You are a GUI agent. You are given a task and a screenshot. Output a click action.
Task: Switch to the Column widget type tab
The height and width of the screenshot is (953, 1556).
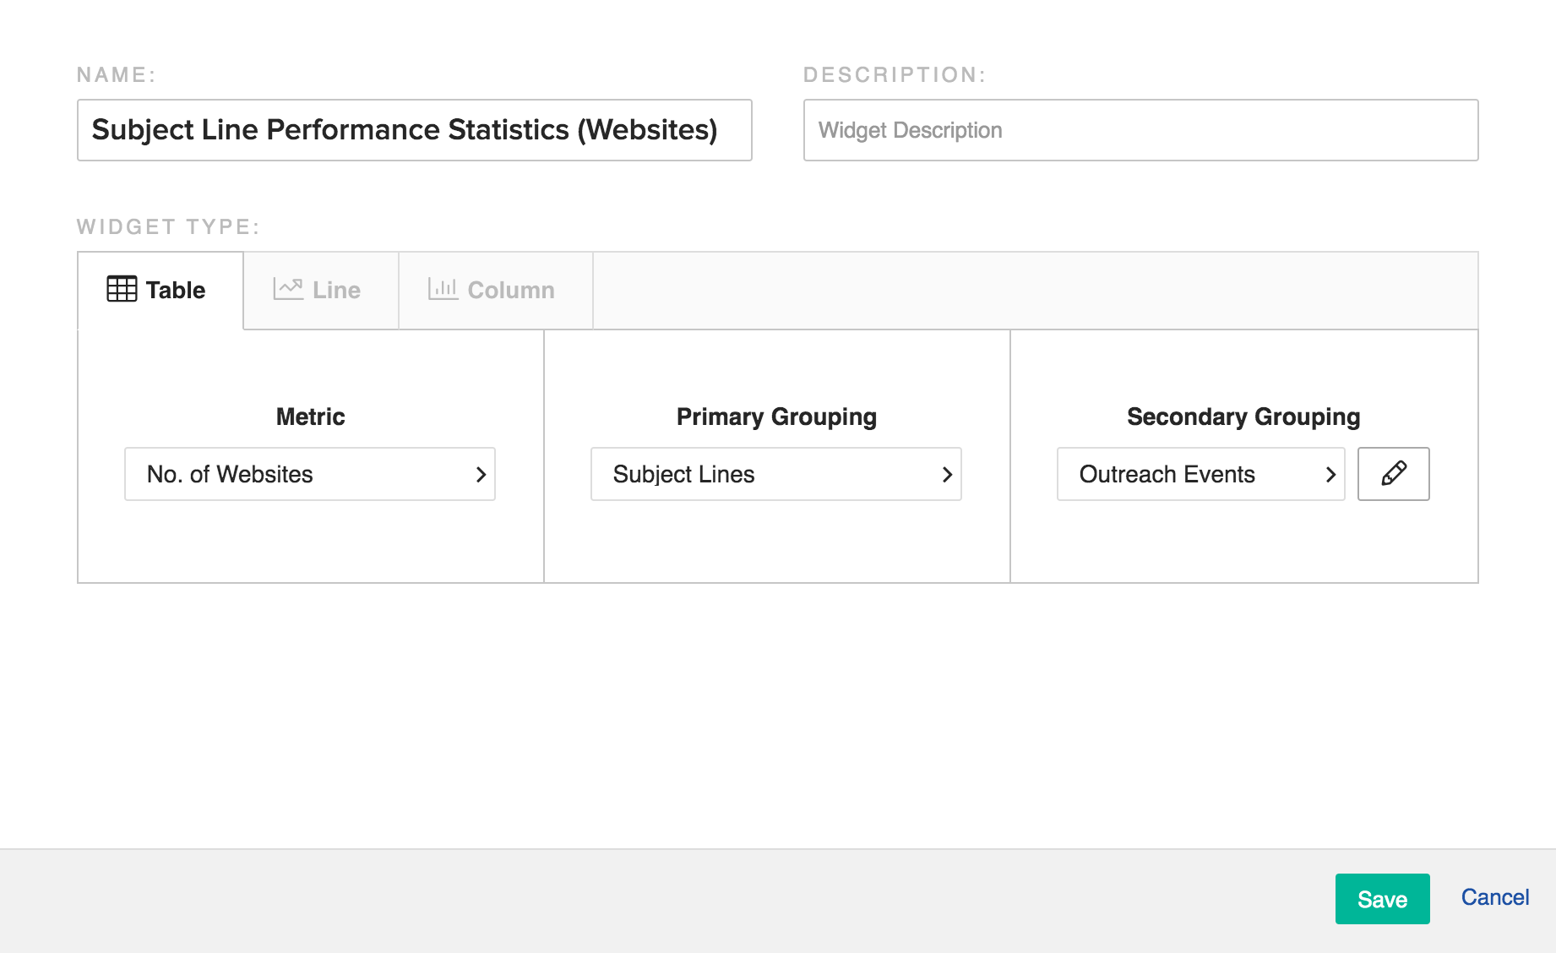[x=495, y=290]
